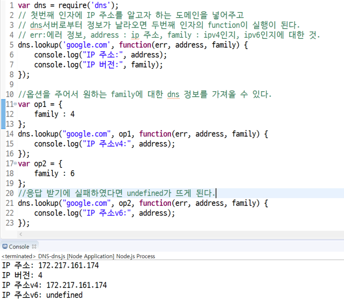Collapse the op2 block fold marker on line 17
Image resolution: width=344 pixels, height=304 pixels.
(x=15, y=163)
